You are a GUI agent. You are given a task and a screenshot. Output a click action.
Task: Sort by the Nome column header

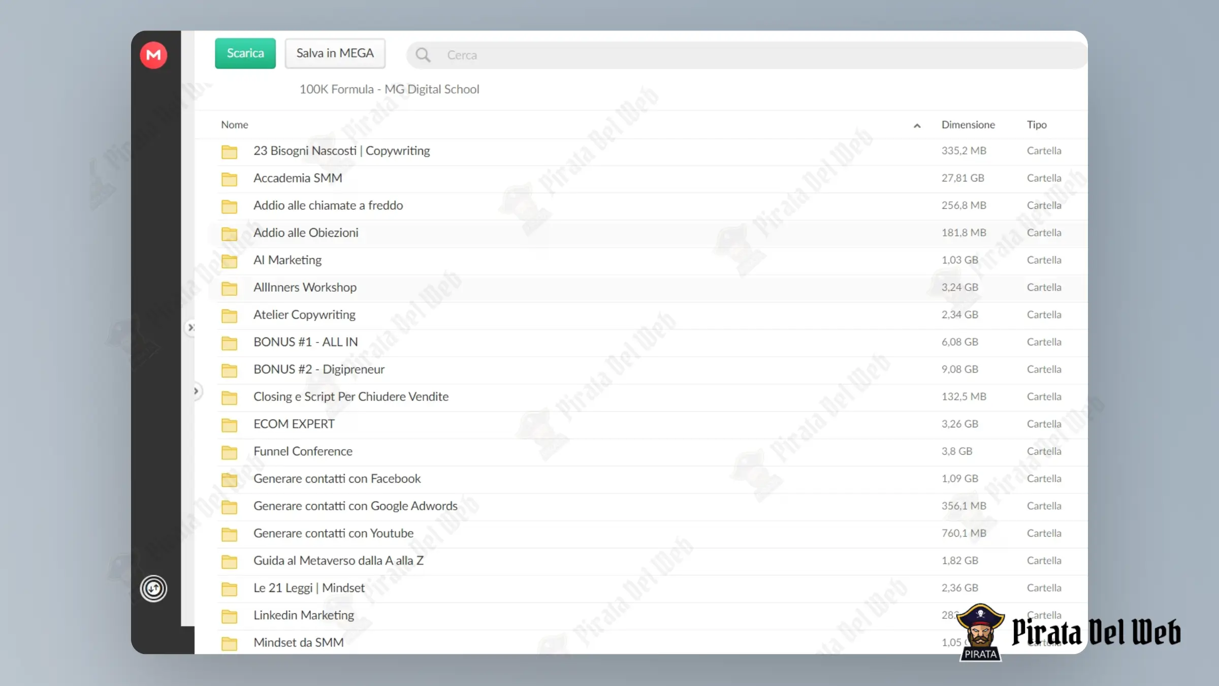[x=235, y=124]
